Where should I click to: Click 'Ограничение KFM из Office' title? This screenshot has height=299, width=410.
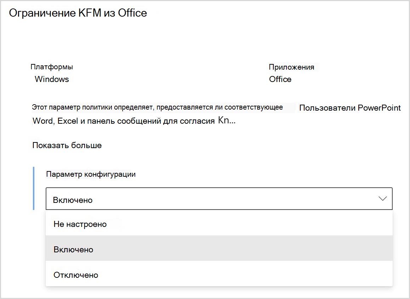pos(78,13)
